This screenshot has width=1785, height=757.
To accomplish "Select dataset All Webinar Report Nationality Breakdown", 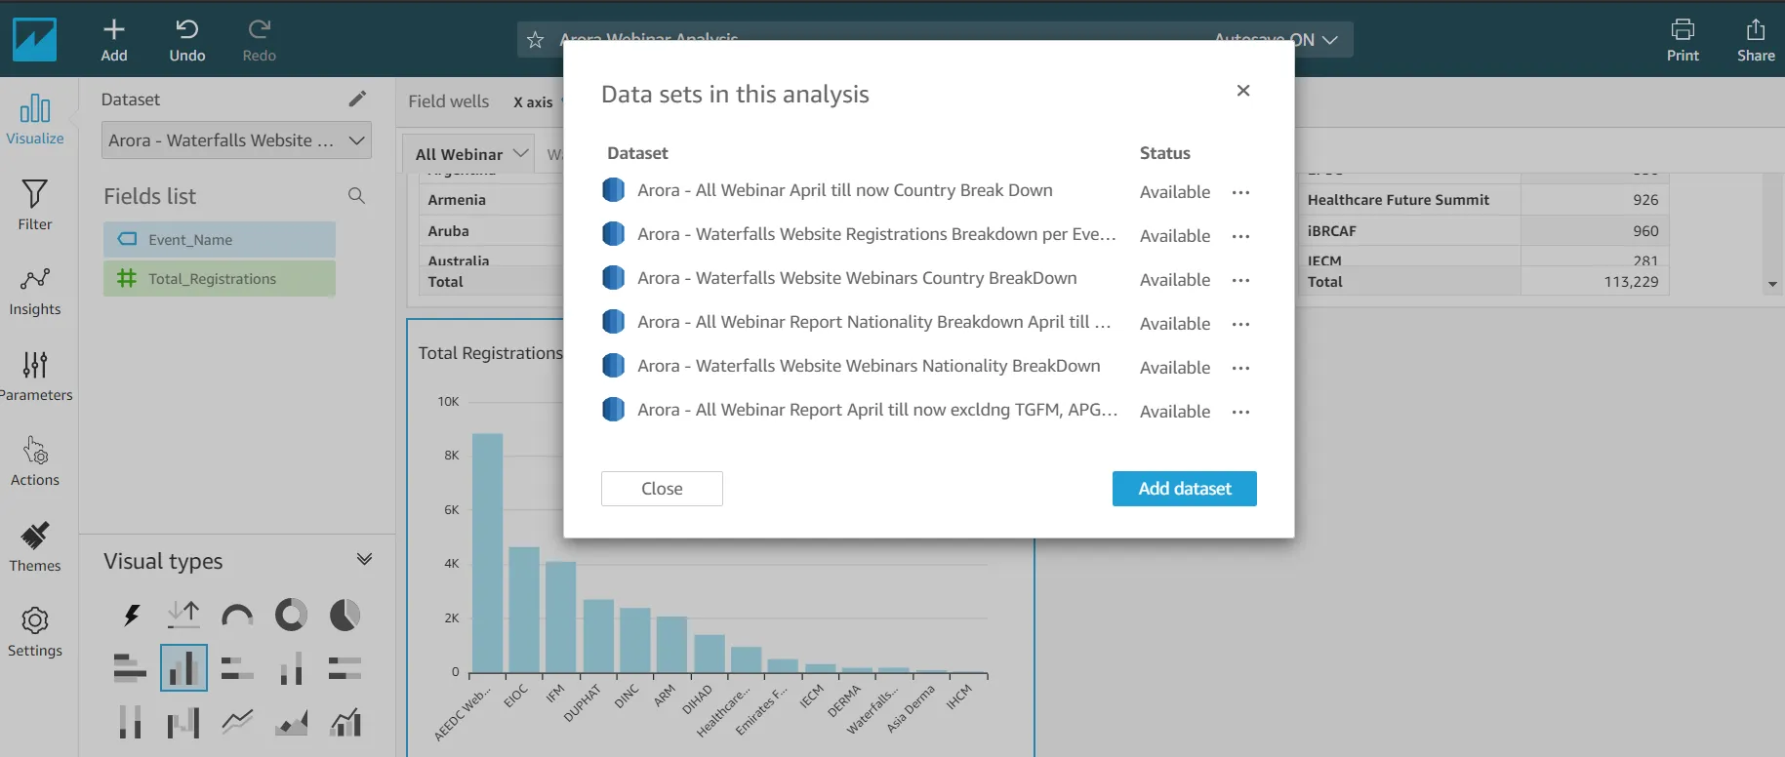I will coord(874,322).
